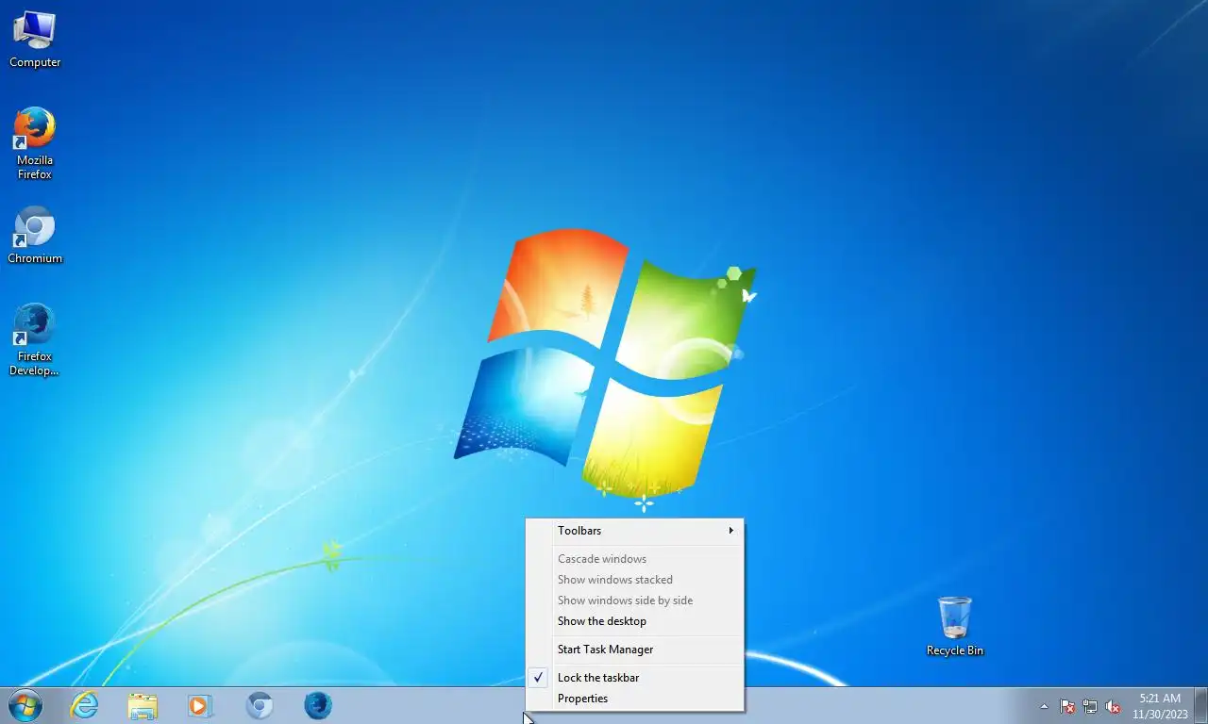Open Firefox Developer Edition taskbar icon
The width and height of the screenshot is (1208, 724).
click(318, 705)
